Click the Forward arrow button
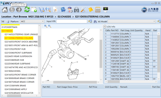 (x=19, y=10)
